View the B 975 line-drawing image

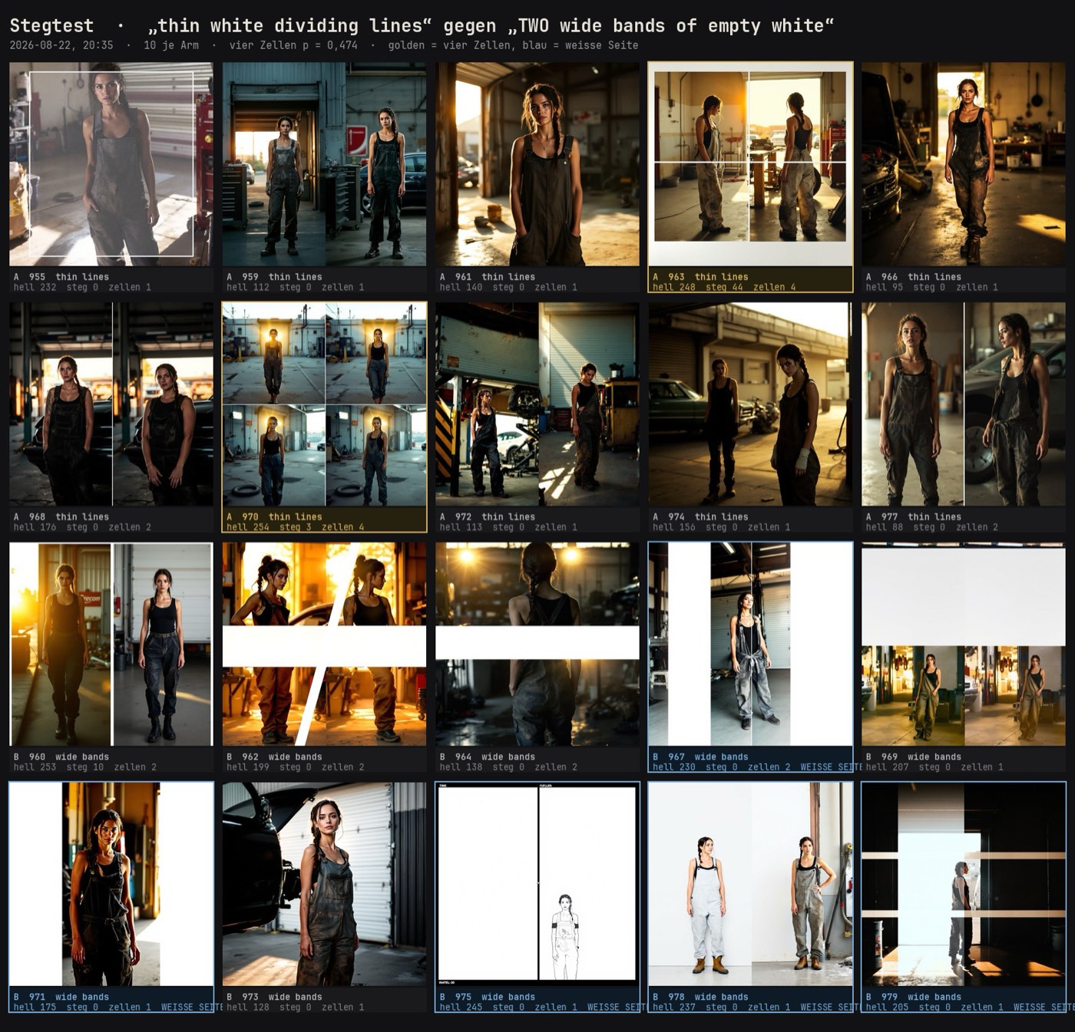tap(537, 885)
